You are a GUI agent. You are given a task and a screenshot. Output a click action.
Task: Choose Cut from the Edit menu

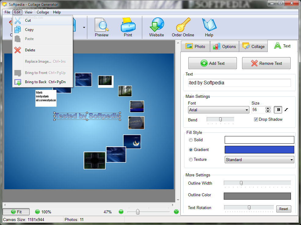pos(43,20)
